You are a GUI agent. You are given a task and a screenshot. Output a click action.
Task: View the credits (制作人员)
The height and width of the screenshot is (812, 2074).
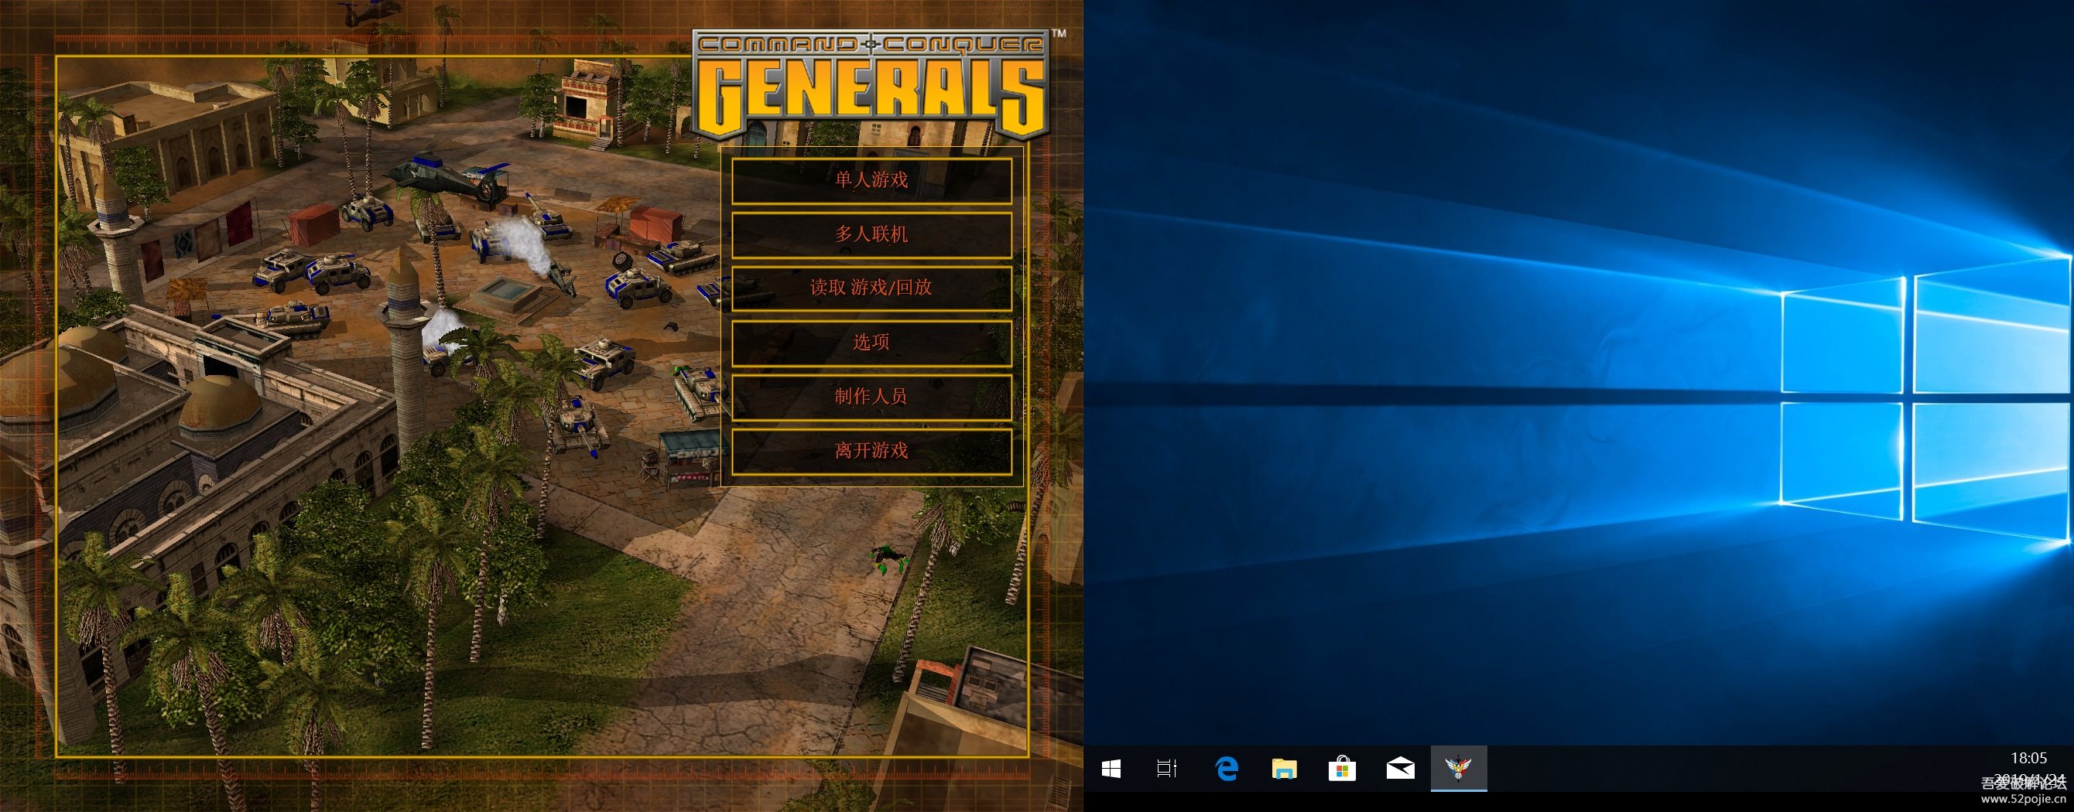click(x=871, y=396)
